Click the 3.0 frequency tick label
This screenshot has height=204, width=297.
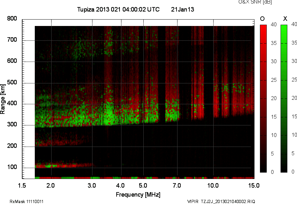pos(92,186)
